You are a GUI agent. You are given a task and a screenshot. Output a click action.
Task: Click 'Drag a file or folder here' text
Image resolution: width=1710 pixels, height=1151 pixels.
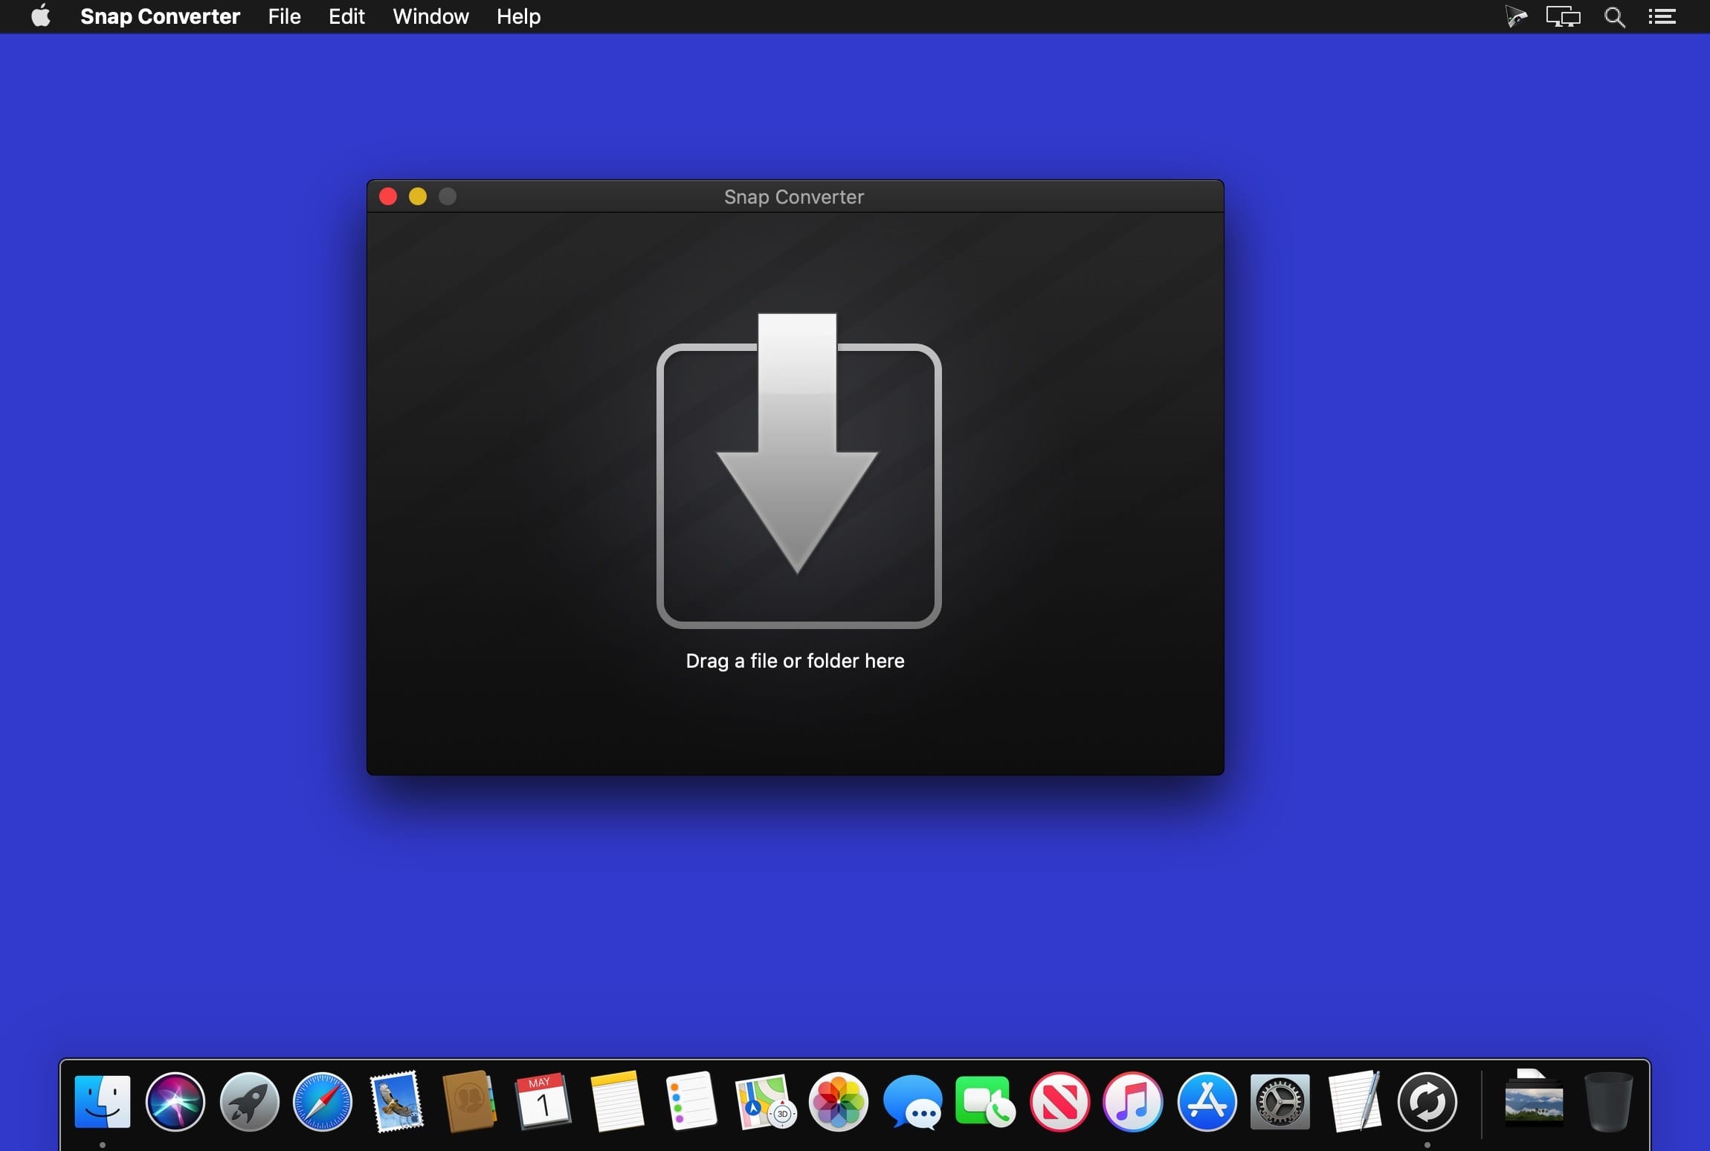(795, 661)
